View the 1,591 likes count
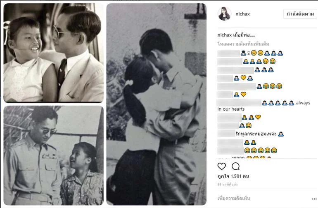The width and height of the screenshot is (318, 208). pyautogui.click(x=233, y=176)
